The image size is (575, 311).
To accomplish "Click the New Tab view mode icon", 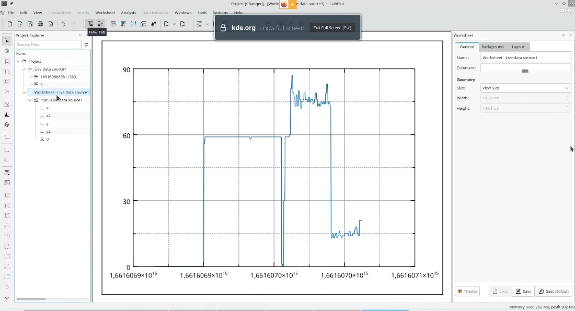I will click(90, 24).
